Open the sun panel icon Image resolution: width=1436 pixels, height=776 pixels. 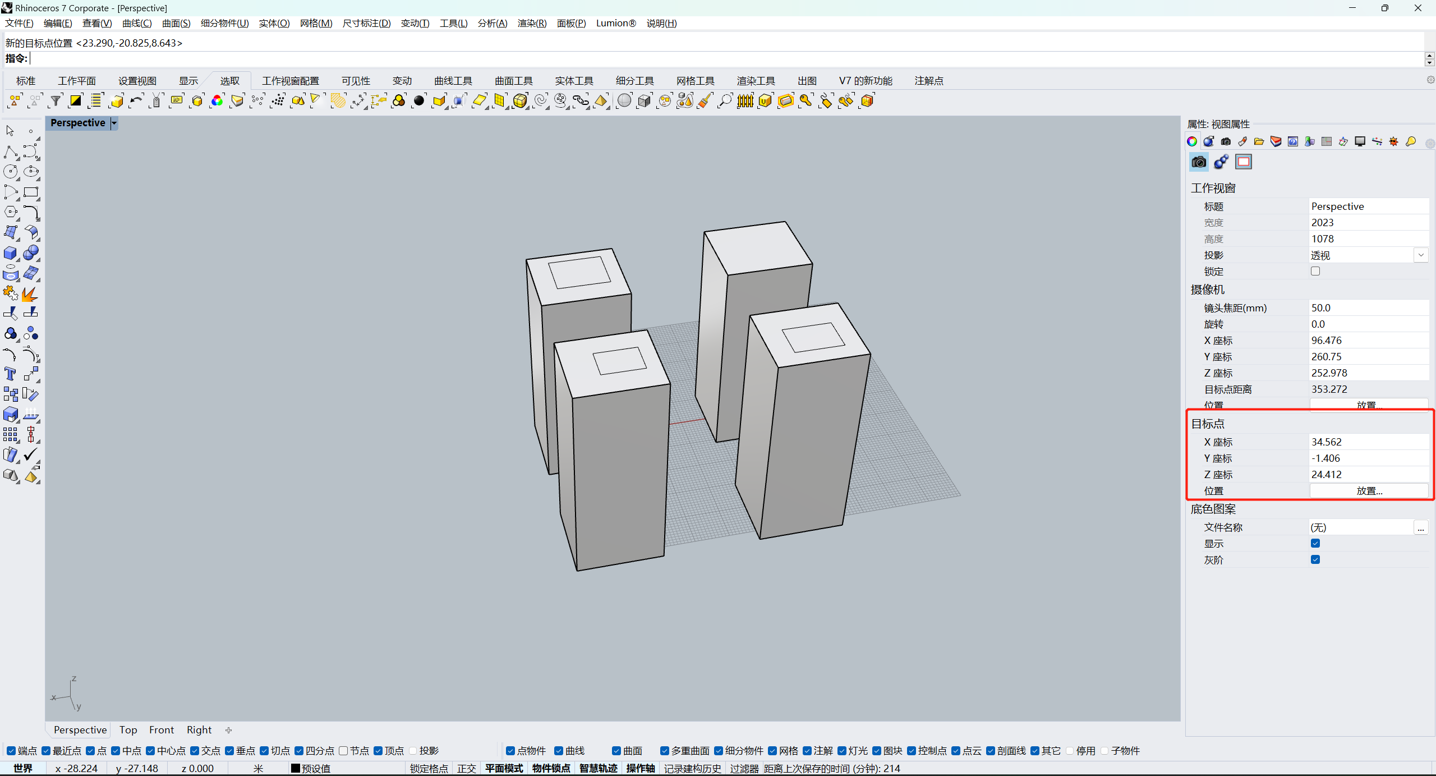pyautogui.click(x=1393, y=141)
